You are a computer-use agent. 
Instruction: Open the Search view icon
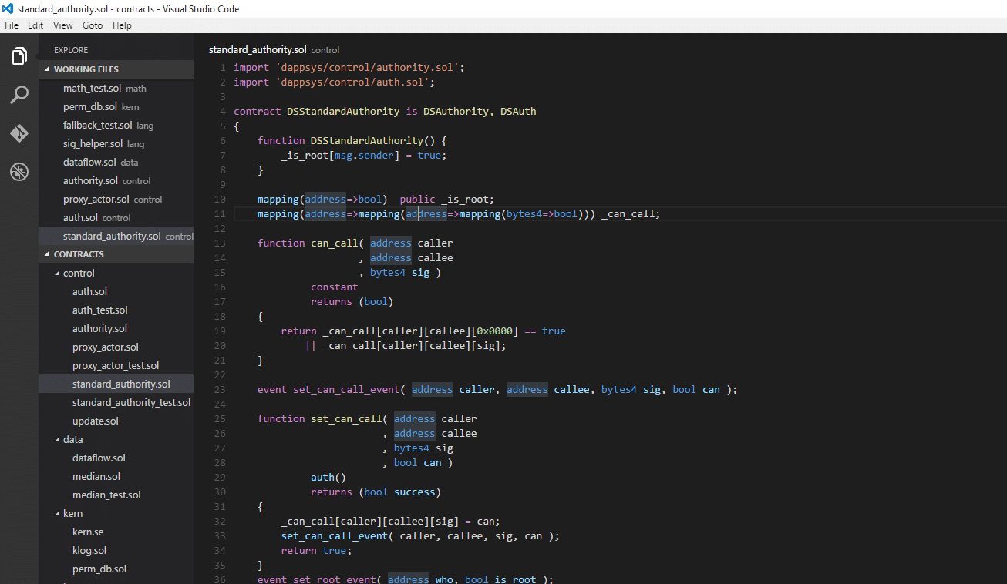point(19,95)
